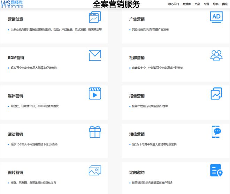Click the people group icon for 社群营销
This screenshot has height=194, width=230.
tap(216, 55)
